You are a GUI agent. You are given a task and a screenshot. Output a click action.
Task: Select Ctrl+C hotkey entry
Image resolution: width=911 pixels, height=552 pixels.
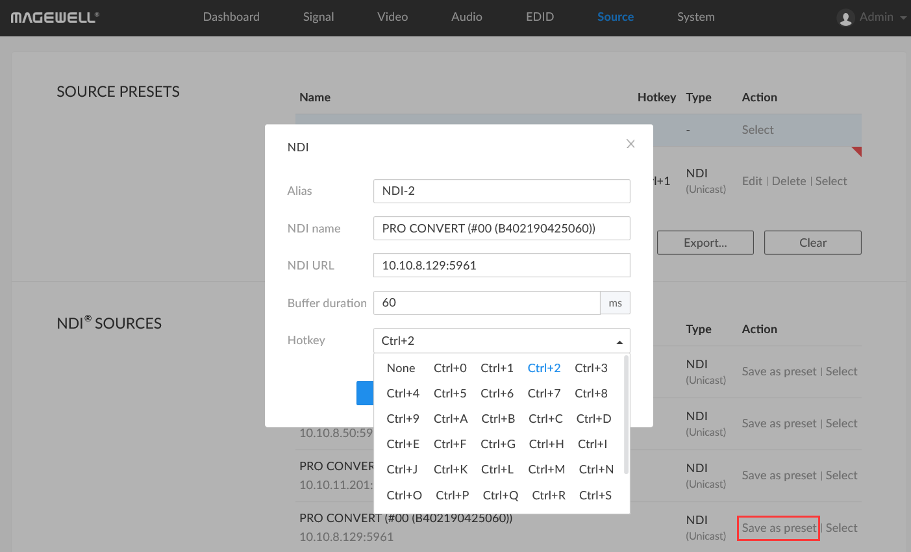[x=545, y=419]
